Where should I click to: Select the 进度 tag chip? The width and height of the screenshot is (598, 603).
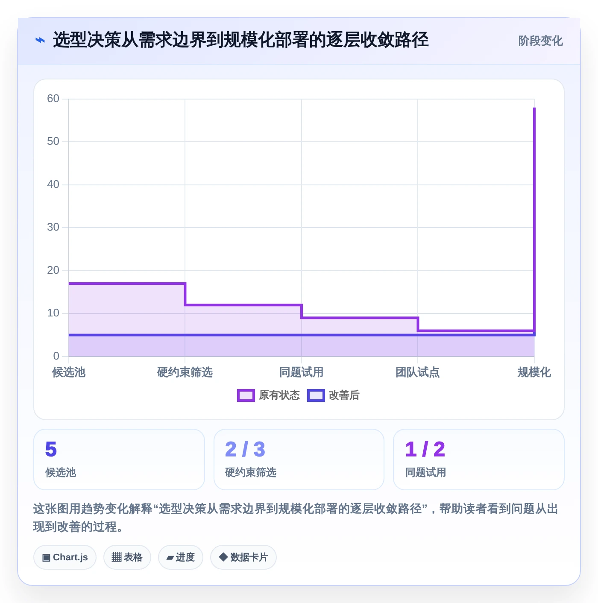tap(181, 557)
